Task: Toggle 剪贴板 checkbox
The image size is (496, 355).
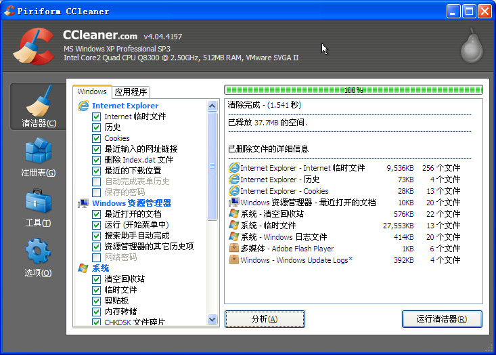Action: 97,301
